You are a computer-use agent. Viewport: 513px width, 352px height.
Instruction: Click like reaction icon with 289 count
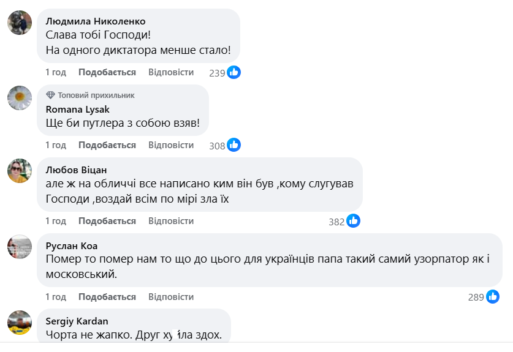[x=493, y=297]
